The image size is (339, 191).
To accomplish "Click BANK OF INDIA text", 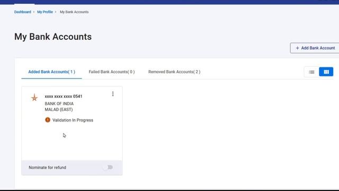I will point(59,104).
